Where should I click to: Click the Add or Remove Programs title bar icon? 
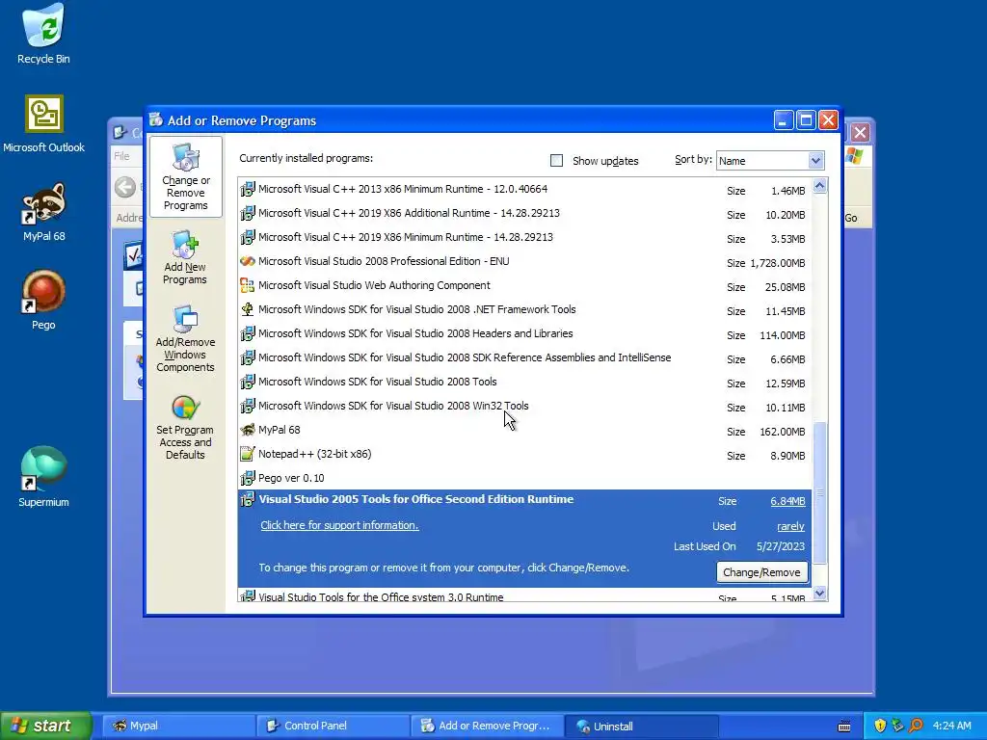(156, 120)
